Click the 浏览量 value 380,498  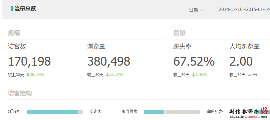pyautogui.click(x=109, y=61)
